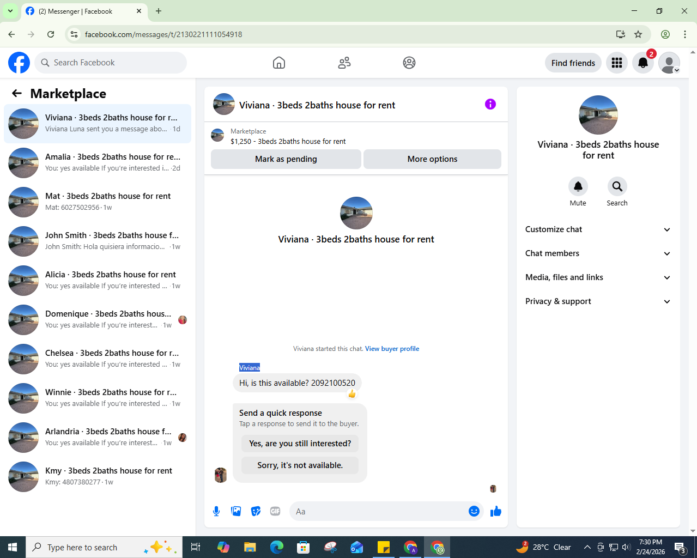Click the Find friends button
Image resolution: width=697 pixels, height=558 pixels.
573,63
